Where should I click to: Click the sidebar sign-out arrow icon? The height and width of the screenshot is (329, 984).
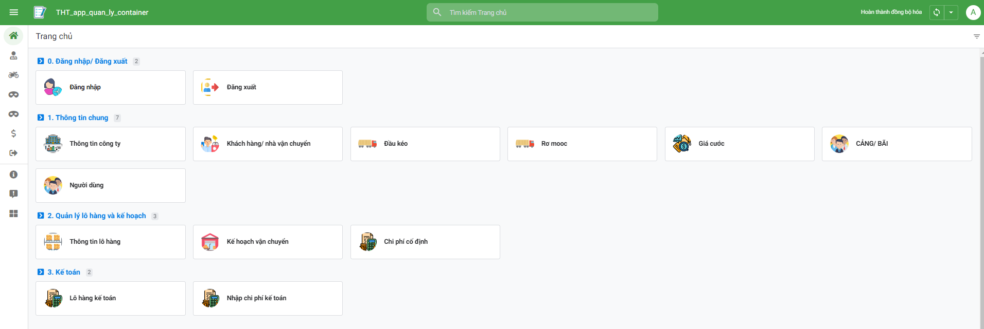[14, 153]
